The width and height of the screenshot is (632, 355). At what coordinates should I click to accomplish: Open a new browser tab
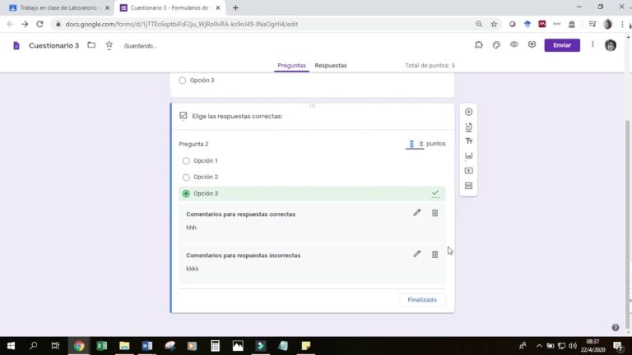point(235,7)
